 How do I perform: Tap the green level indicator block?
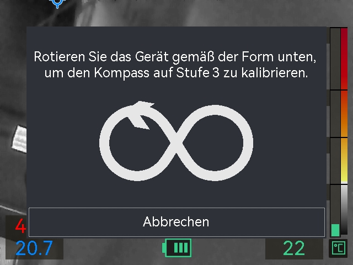[x=335, y=230]
